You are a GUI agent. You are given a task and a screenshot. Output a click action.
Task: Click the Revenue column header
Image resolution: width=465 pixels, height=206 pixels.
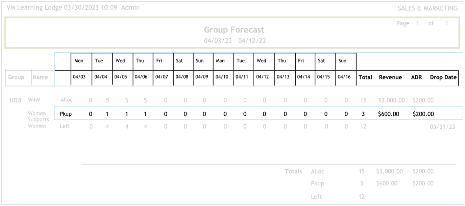tap(390, 77)
